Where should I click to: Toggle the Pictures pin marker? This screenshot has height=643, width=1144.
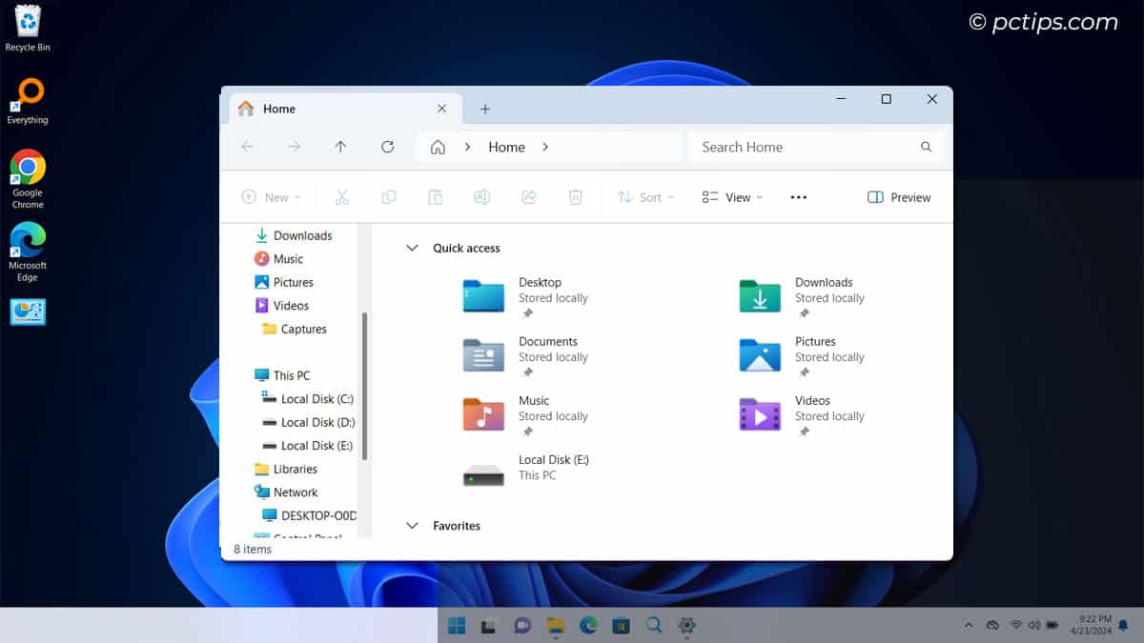coord(802,371)
